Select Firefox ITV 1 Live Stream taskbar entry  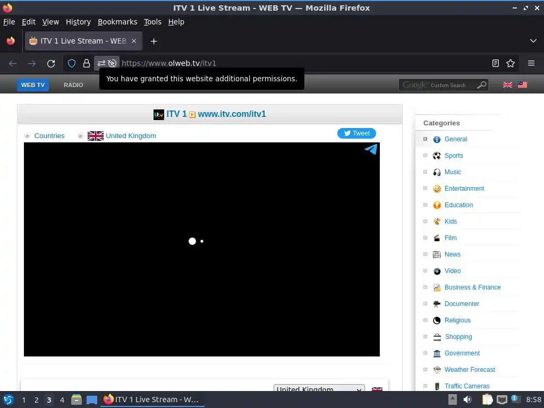pos(152,399)
